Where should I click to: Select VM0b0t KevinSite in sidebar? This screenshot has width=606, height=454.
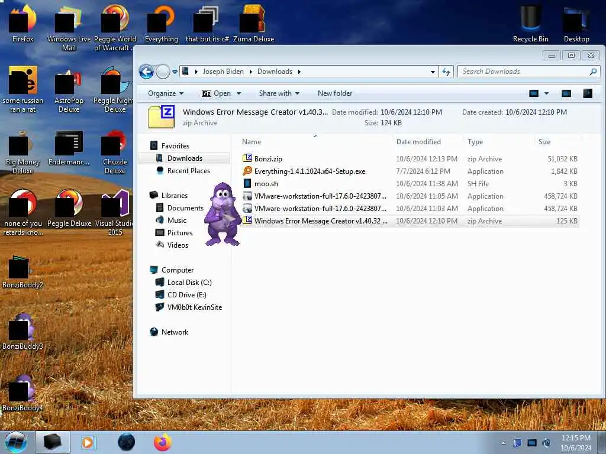click(194, 307)
